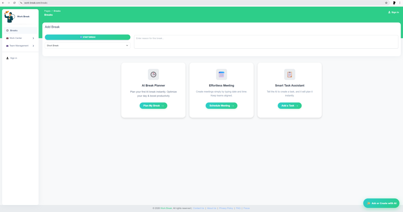
Task: Click the Smart Task Assistant clipboard icon
Action: (289, 74)
